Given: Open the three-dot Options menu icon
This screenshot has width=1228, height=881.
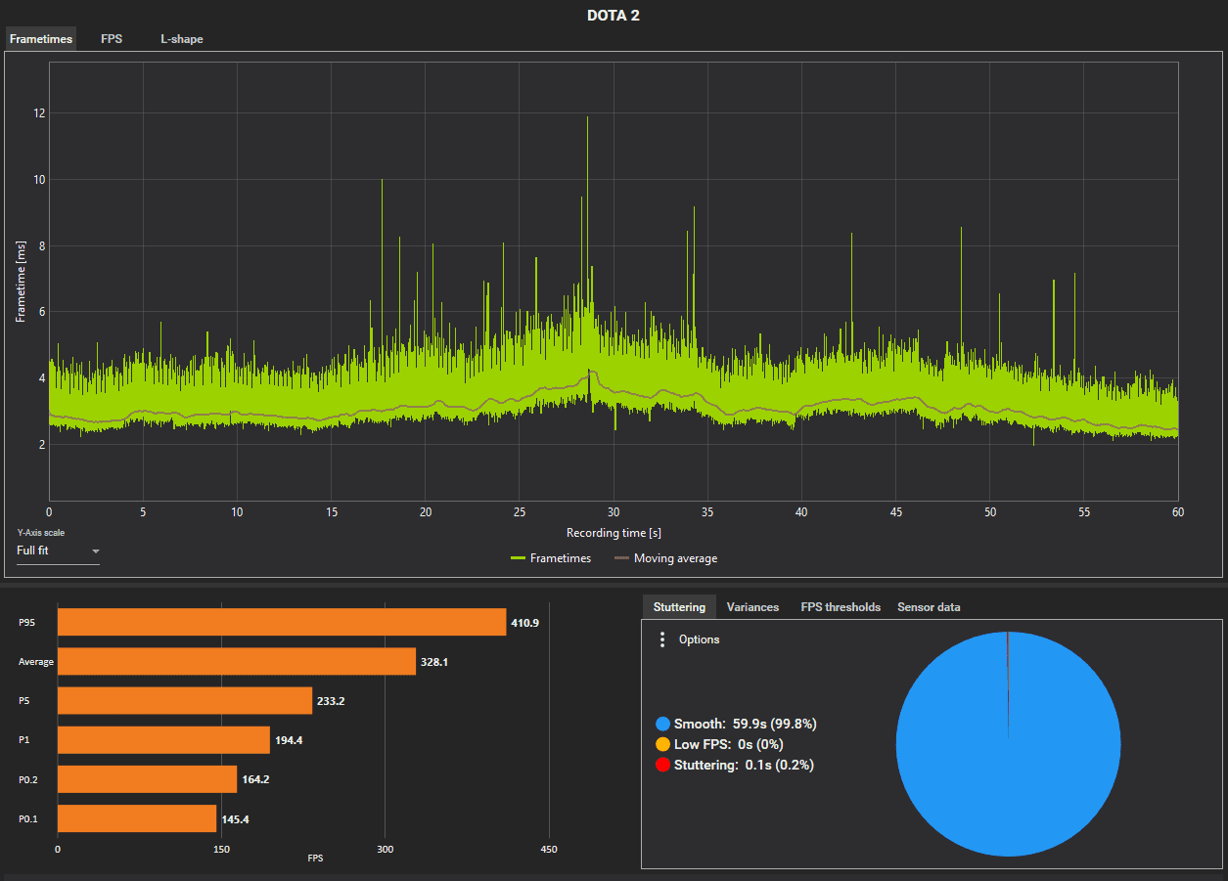Looking at the screenshot, I should (662, 639).
